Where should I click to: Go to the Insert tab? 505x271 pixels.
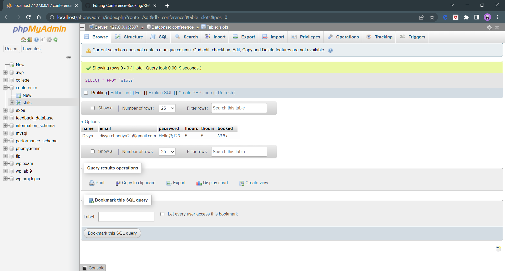(215, 37)
